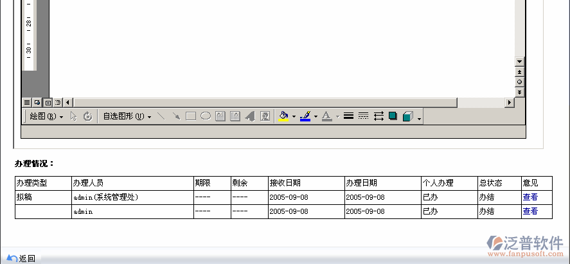
Task: Choose the Select Objects arrow tool
Action: pyautogui.click(x=74, y=116)
